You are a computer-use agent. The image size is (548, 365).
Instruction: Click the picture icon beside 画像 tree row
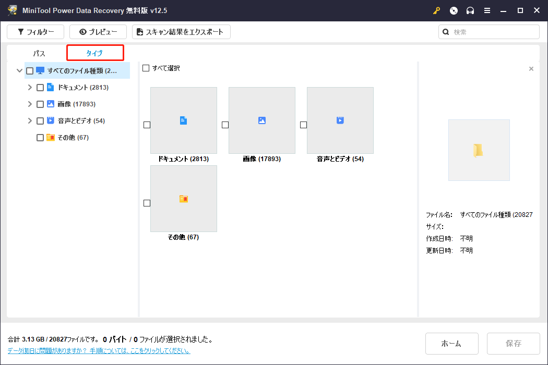50,104
